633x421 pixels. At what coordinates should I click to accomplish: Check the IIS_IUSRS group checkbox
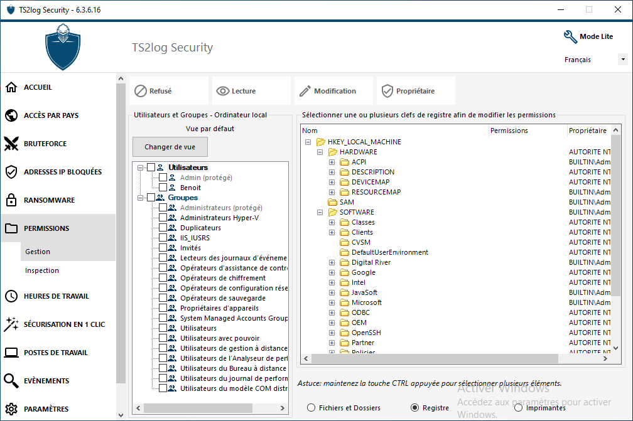163,238
